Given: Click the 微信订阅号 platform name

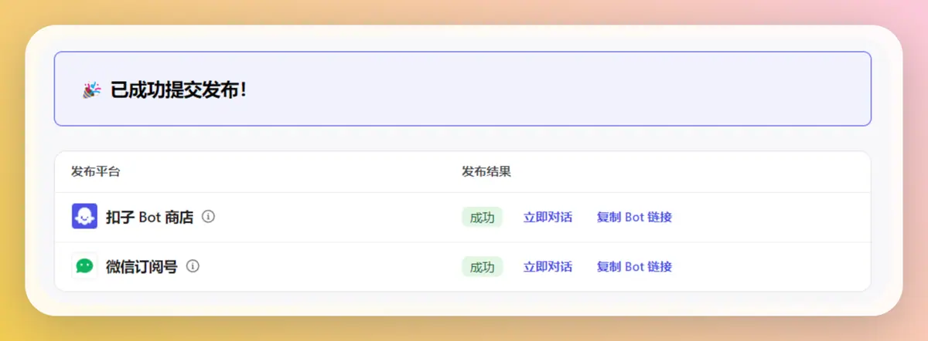Looking at the screenshot, I should coord(142,266).
